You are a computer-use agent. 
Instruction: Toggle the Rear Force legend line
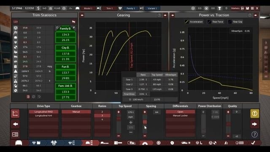coord(215,22)
